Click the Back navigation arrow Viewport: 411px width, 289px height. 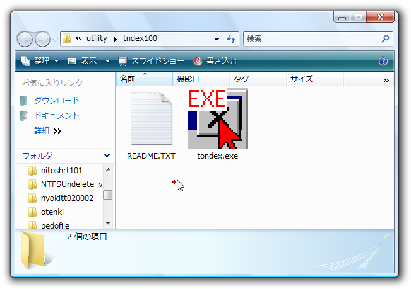[x=25, y=40]
